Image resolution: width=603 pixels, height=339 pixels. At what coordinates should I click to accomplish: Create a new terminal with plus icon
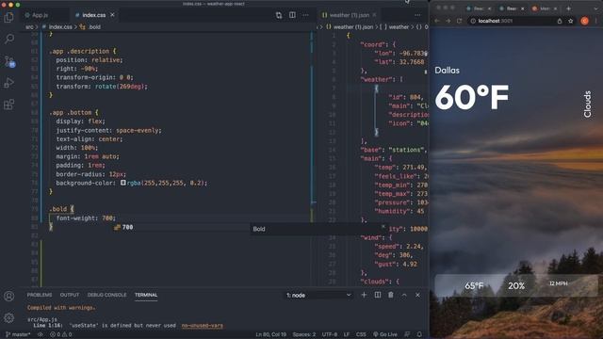pyautogui.click(x=364, y=295)
